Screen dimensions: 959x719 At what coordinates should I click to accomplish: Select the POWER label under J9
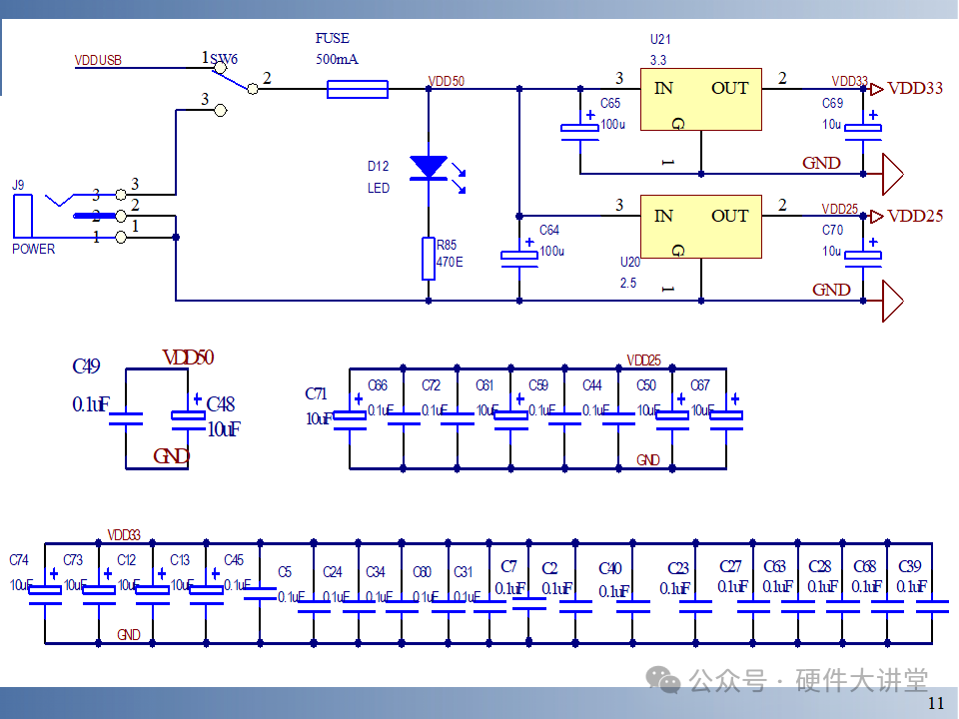(34, 249)
